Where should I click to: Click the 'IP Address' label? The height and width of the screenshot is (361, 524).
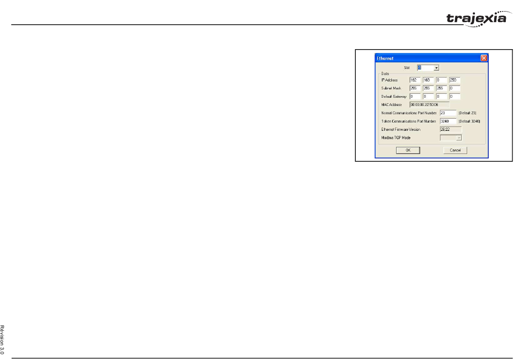tap(389, 80)
